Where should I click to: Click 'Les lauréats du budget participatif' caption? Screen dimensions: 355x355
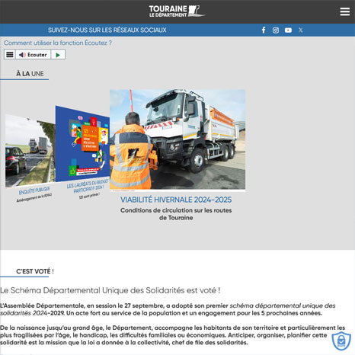(88, 187)
